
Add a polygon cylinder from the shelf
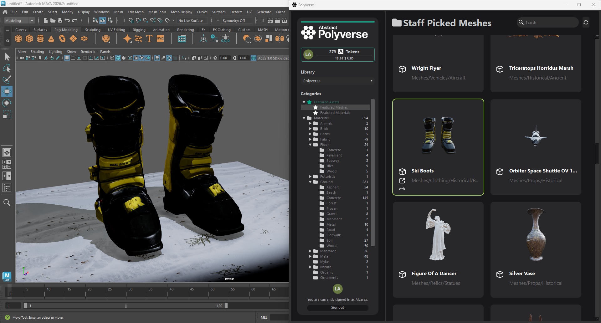[40, 38]
